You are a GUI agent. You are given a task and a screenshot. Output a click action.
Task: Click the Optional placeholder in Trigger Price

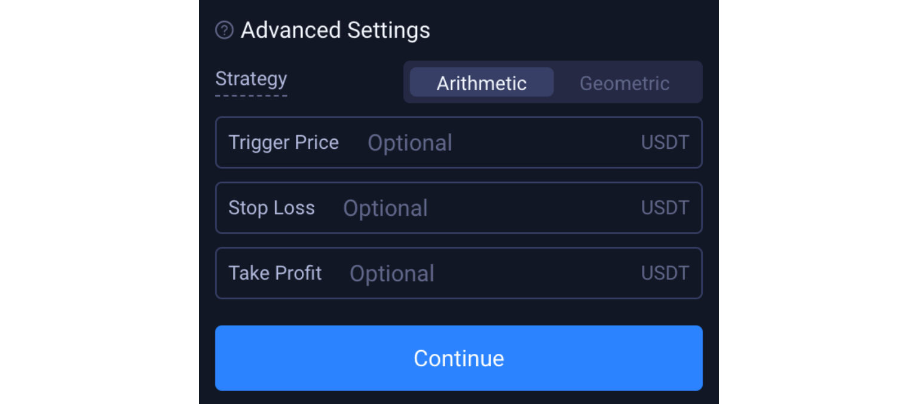coord(409,143)
